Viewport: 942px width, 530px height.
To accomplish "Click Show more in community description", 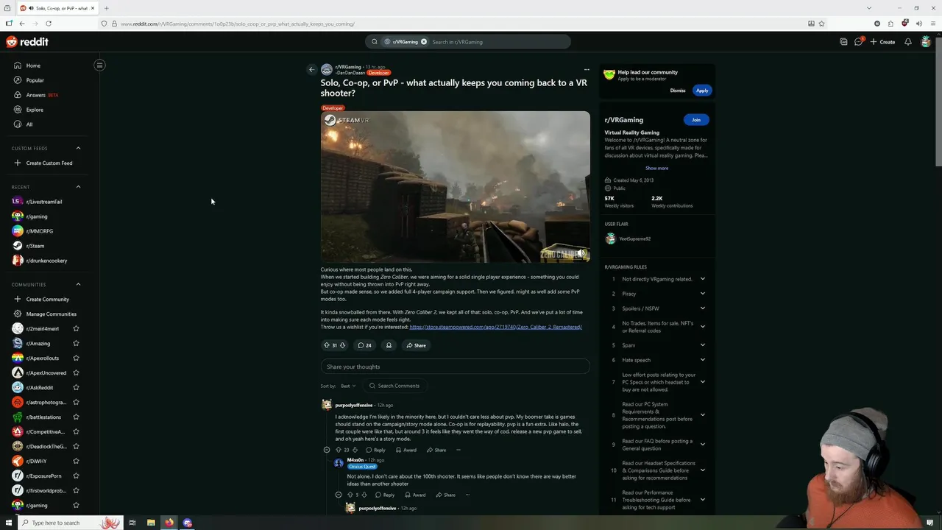I will (657, 168).
